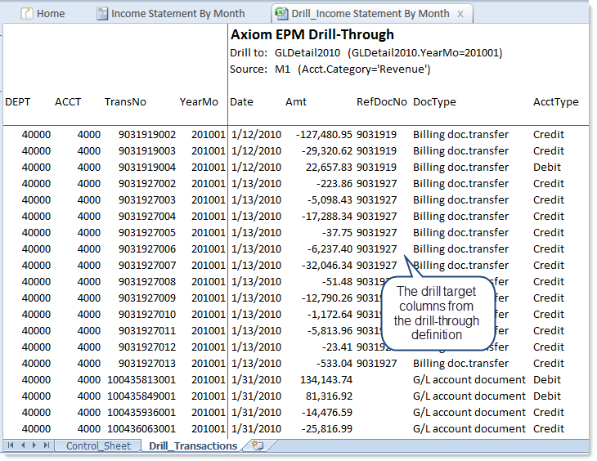Select the amount -5,098.43
597x461 pixels.
click(330, 200)
